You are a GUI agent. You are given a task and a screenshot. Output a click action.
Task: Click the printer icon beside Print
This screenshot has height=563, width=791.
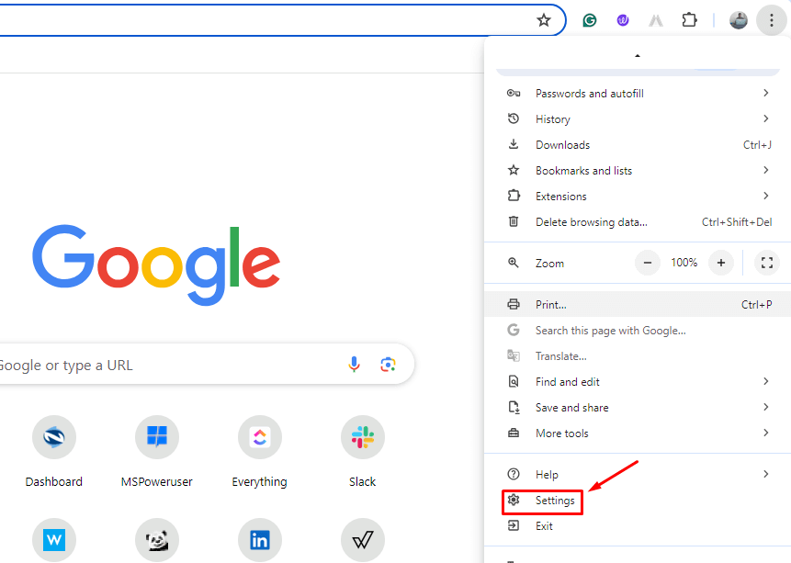(513, 304)
